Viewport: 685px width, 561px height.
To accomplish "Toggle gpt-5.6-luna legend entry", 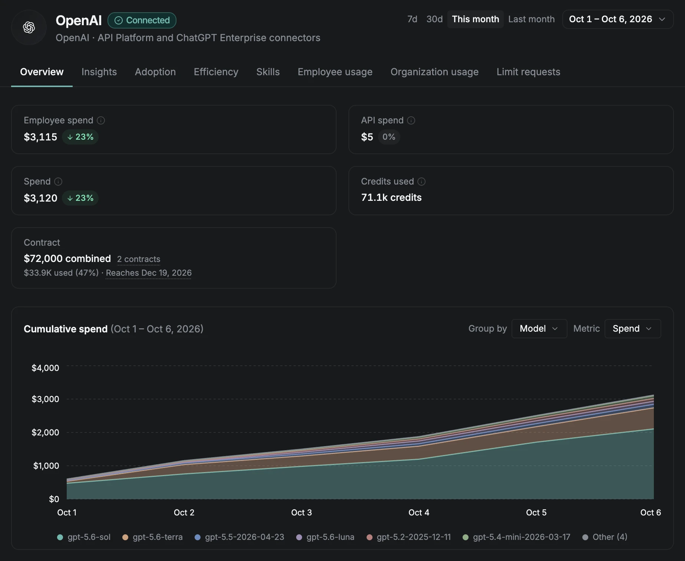I will pos(325,537).
